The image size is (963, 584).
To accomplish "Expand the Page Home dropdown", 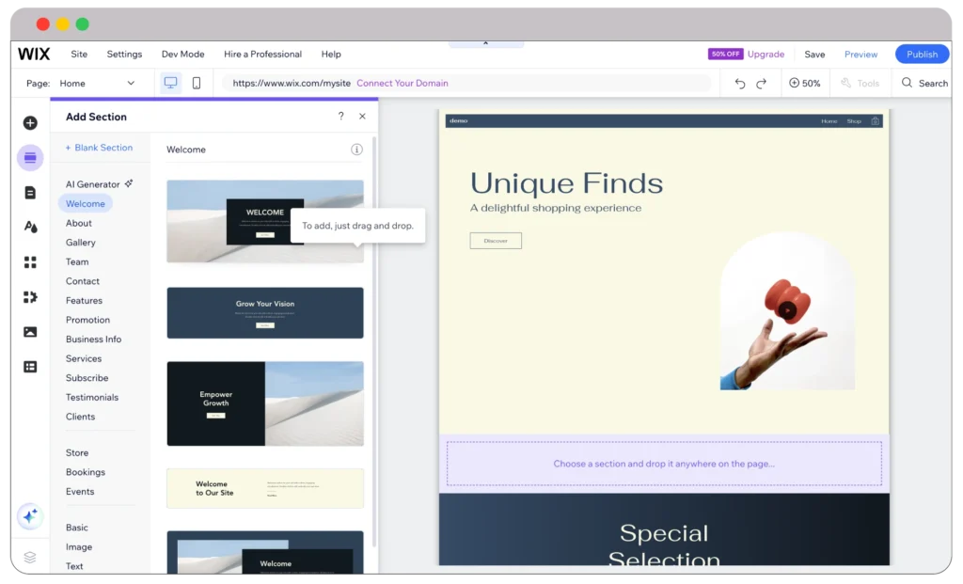I will (131, 84).
